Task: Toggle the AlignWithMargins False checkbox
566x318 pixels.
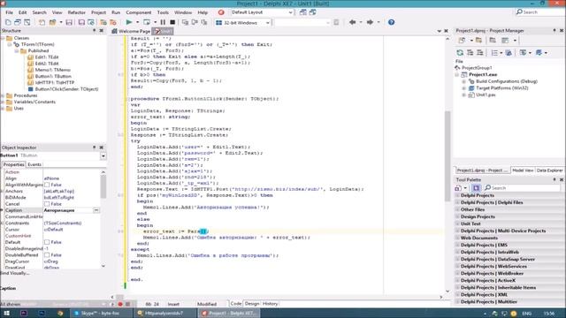Action: tap(47, 185)
